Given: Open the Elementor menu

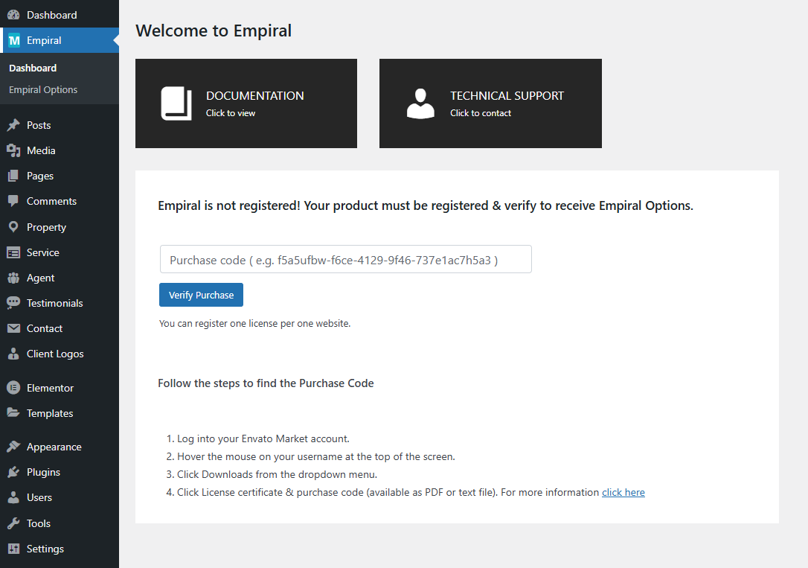Looking at the screenshot, I should coord(60,388).
